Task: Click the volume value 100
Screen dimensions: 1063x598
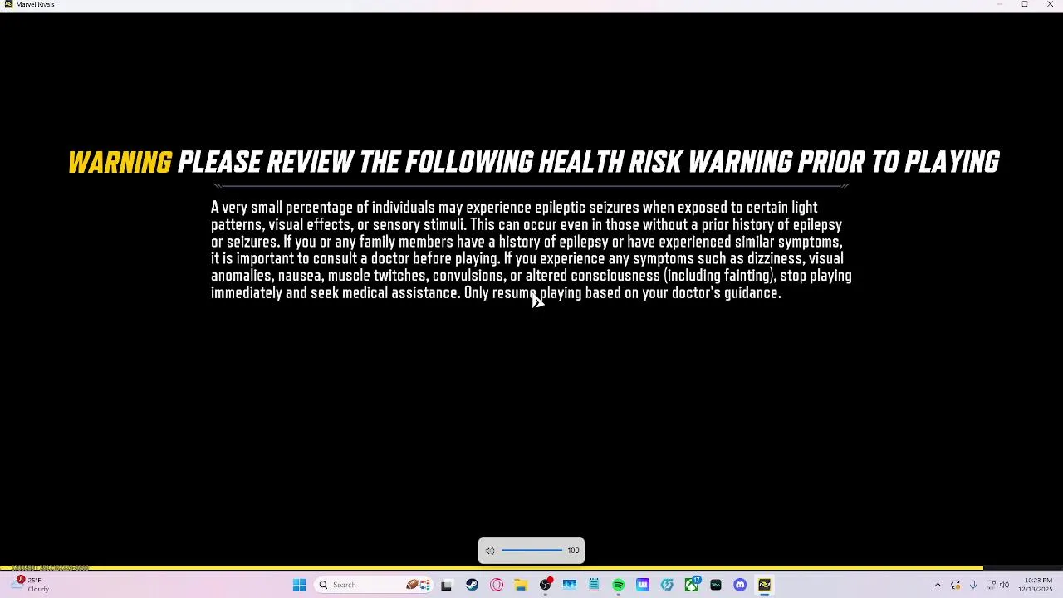Action: (x=573, y=551)
